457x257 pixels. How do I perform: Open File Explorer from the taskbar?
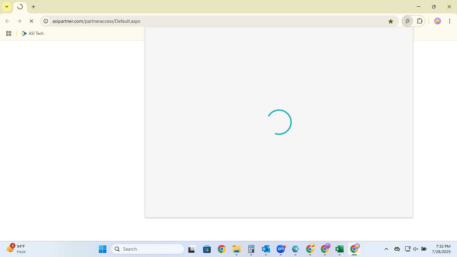click(x=237, y=249)
